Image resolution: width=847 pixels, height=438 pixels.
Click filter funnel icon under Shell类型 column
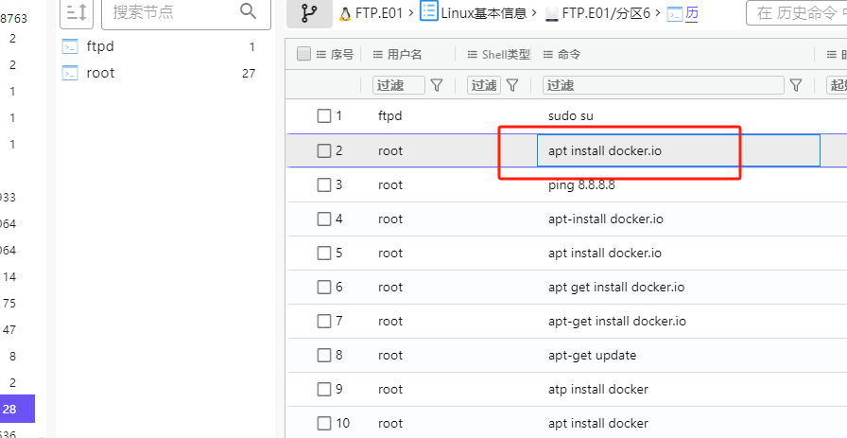click(512, 85)
